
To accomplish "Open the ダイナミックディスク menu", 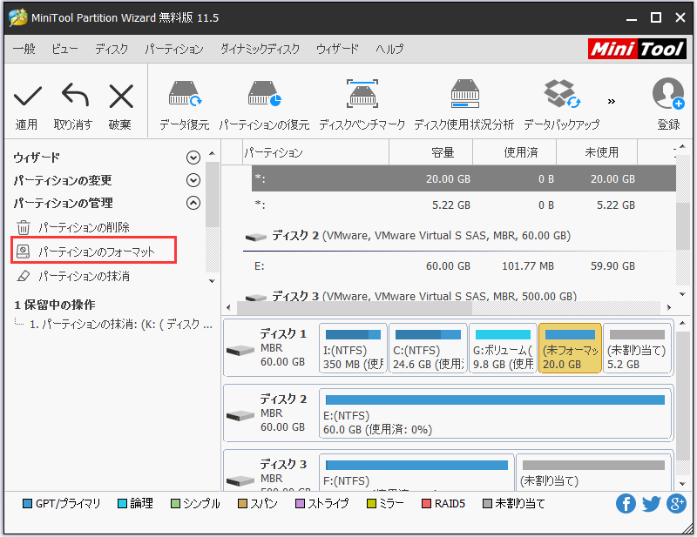I will [x=260, y=49].
